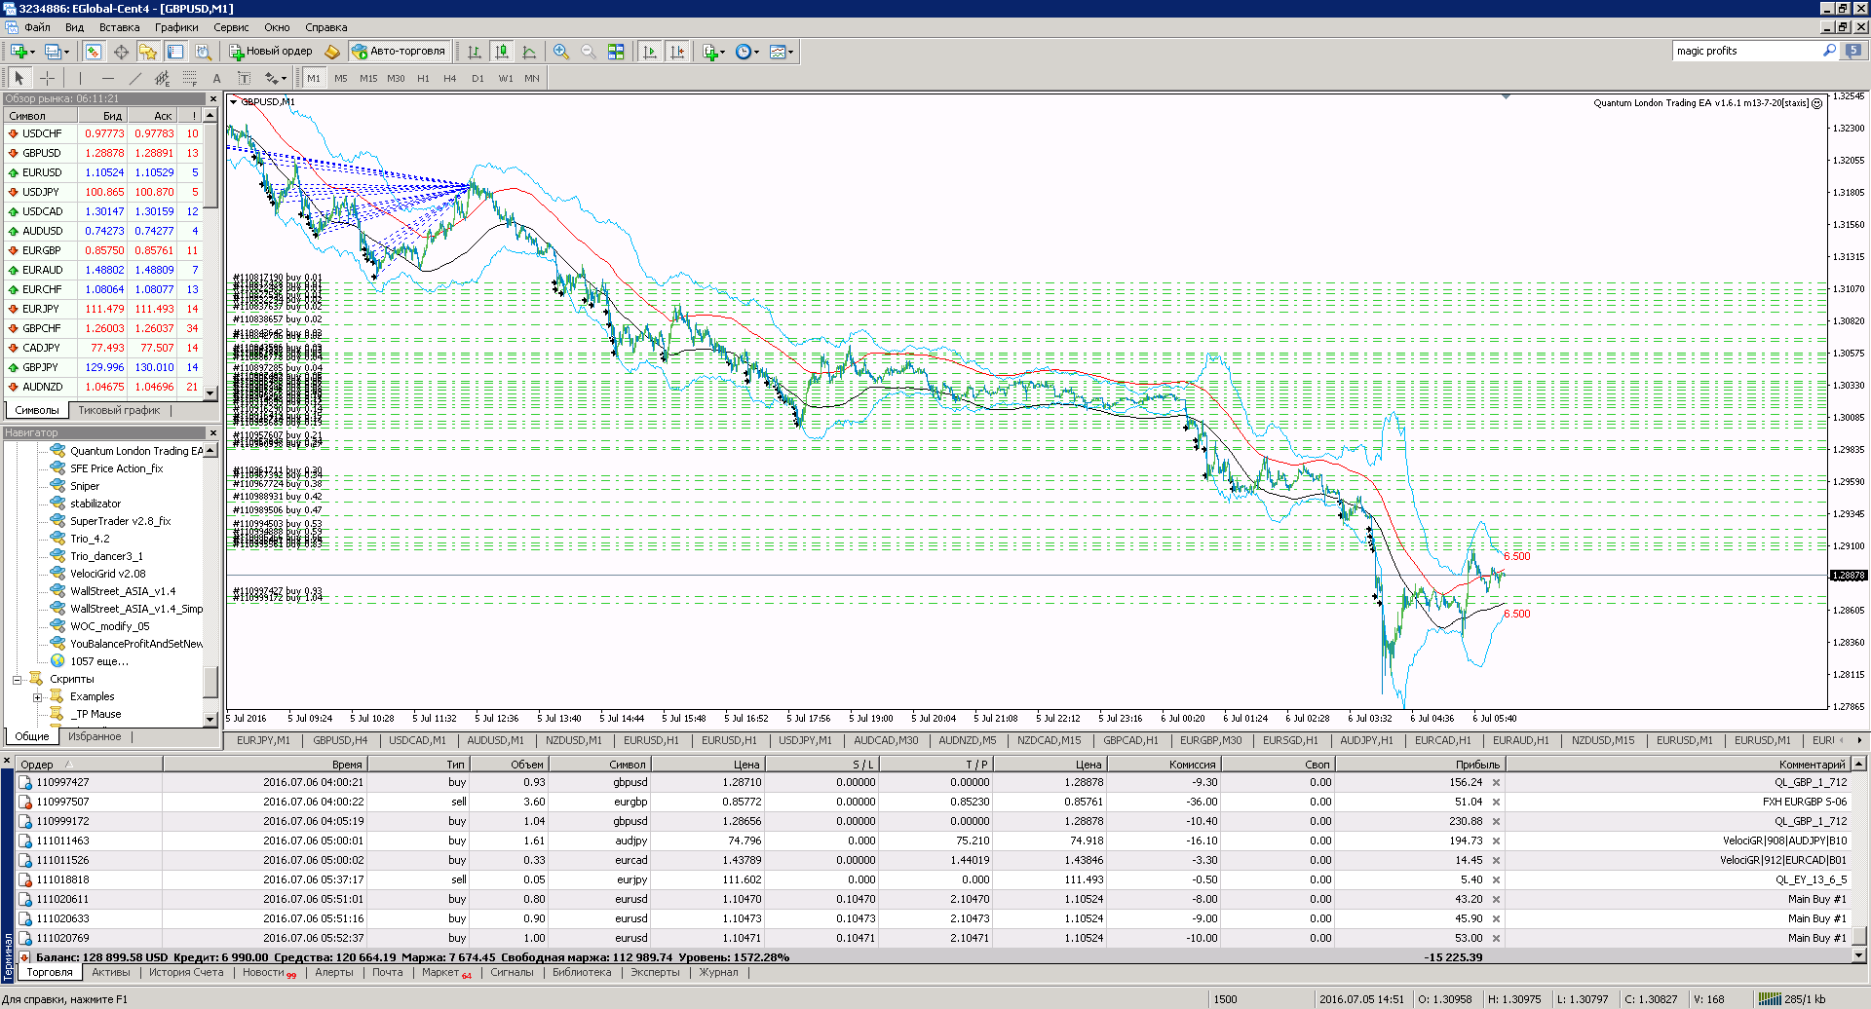1871x1009 pixels.
Task: Select the text label tool
Action: [244, 78]
